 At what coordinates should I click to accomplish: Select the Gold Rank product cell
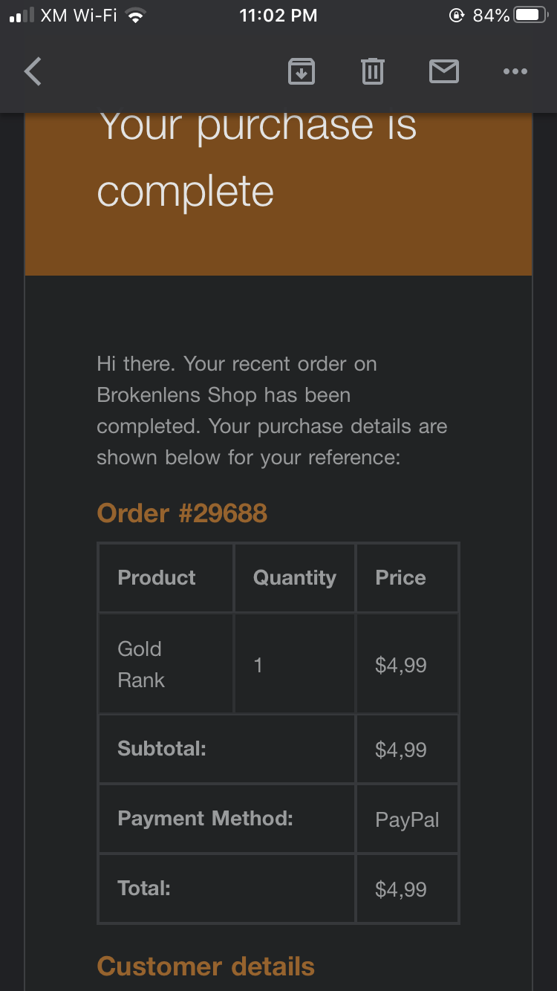pyautogui.click(x=166, y=664)
